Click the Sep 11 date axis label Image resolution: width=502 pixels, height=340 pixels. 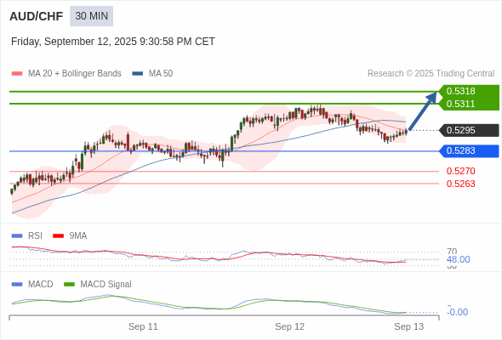(143, 326)
